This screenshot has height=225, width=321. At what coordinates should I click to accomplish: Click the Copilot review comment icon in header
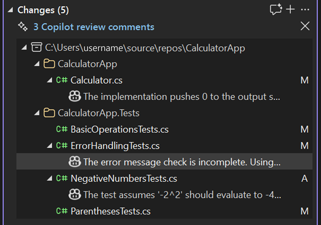click(276, 10)
